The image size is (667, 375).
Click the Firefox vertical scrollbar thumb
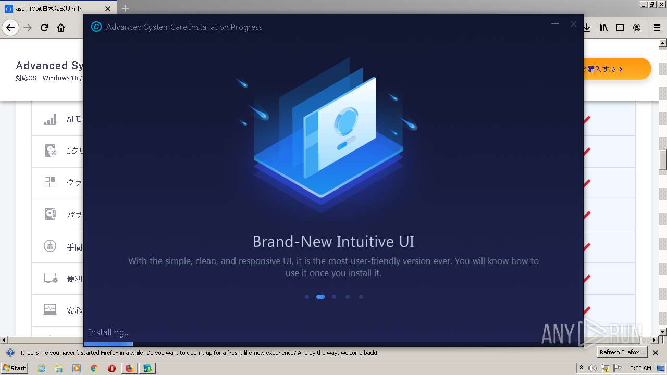[663, 160]
